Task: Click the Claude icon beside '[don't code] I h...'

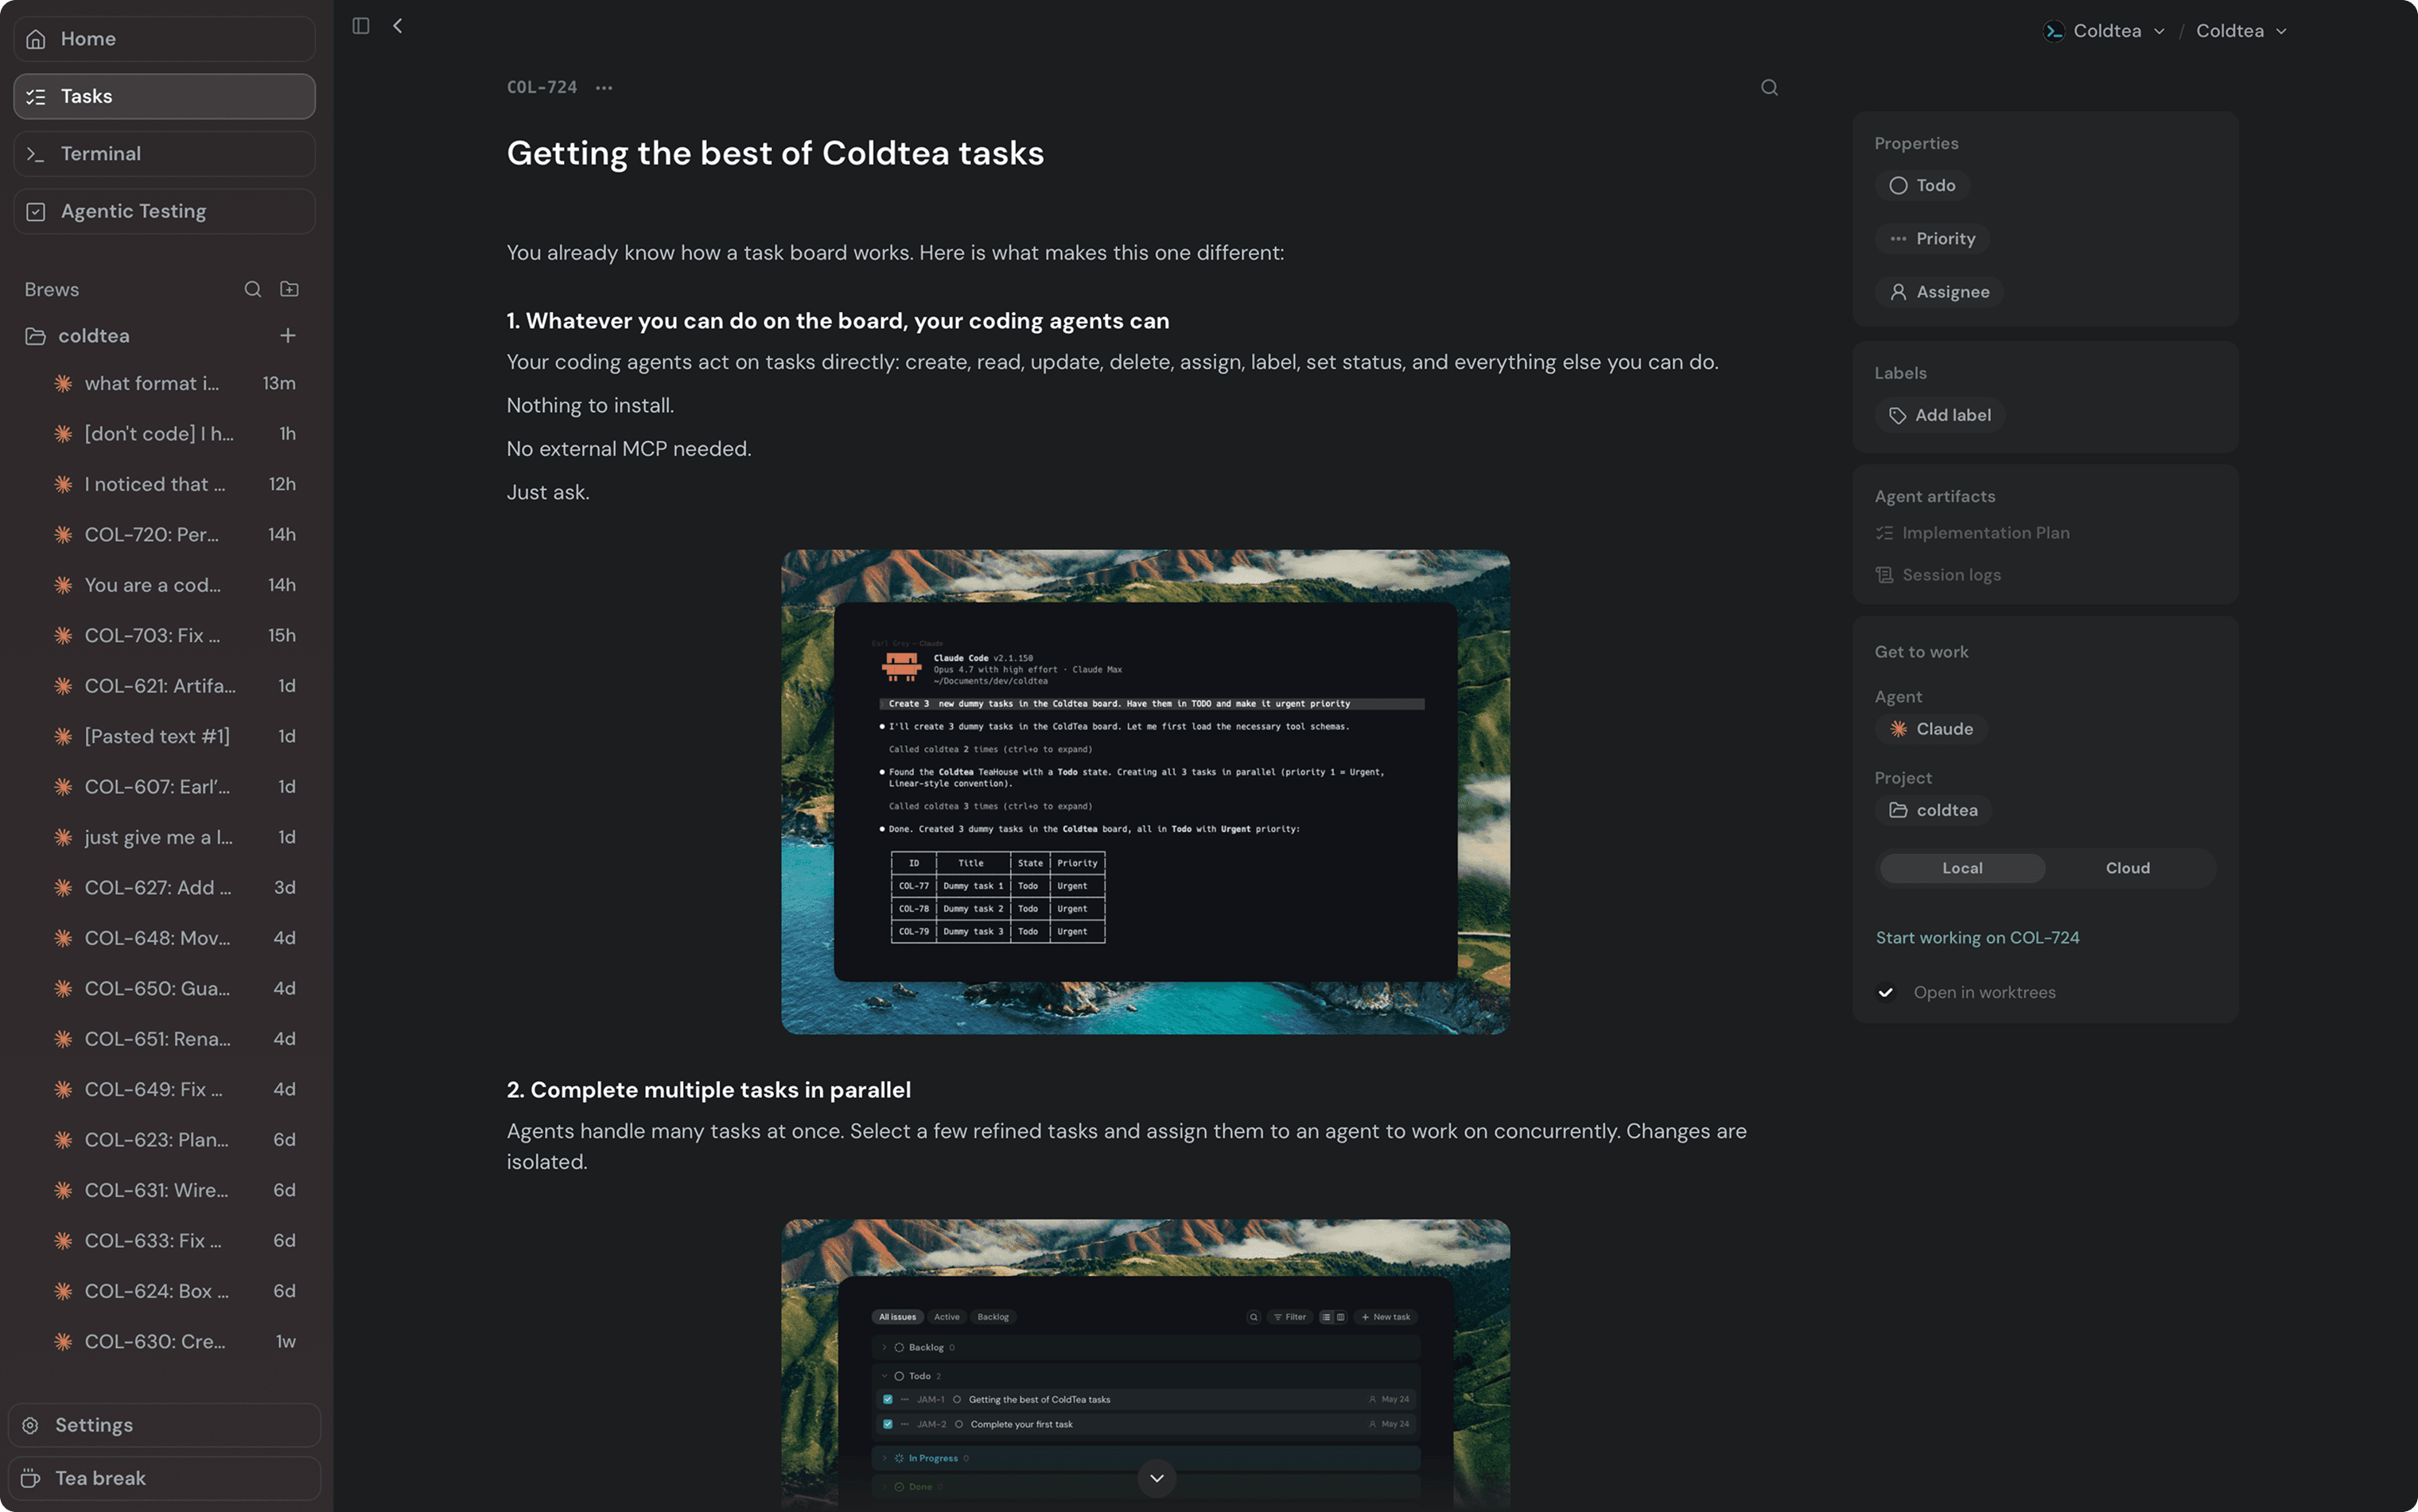Action: click(63, 434)
